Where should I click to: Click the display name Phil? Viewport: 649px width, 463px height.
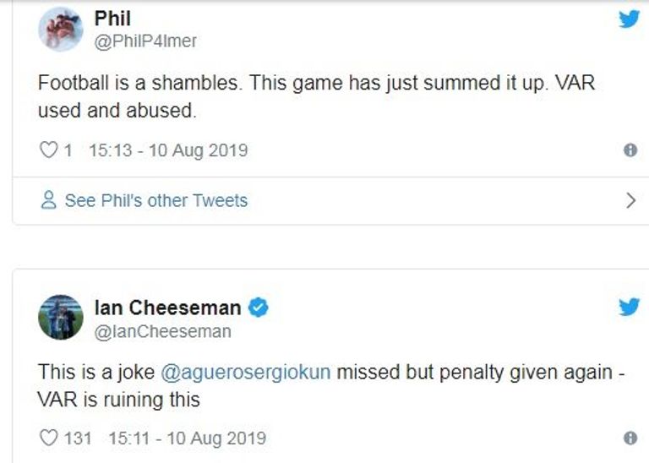tap(112, 18)
